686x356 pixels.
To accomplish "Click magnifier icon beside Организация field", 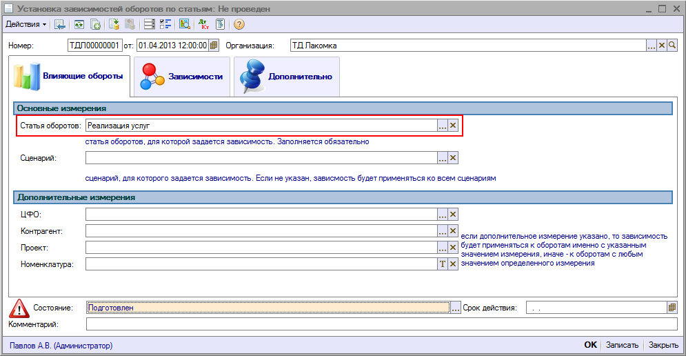I will [x=673, y=46].
